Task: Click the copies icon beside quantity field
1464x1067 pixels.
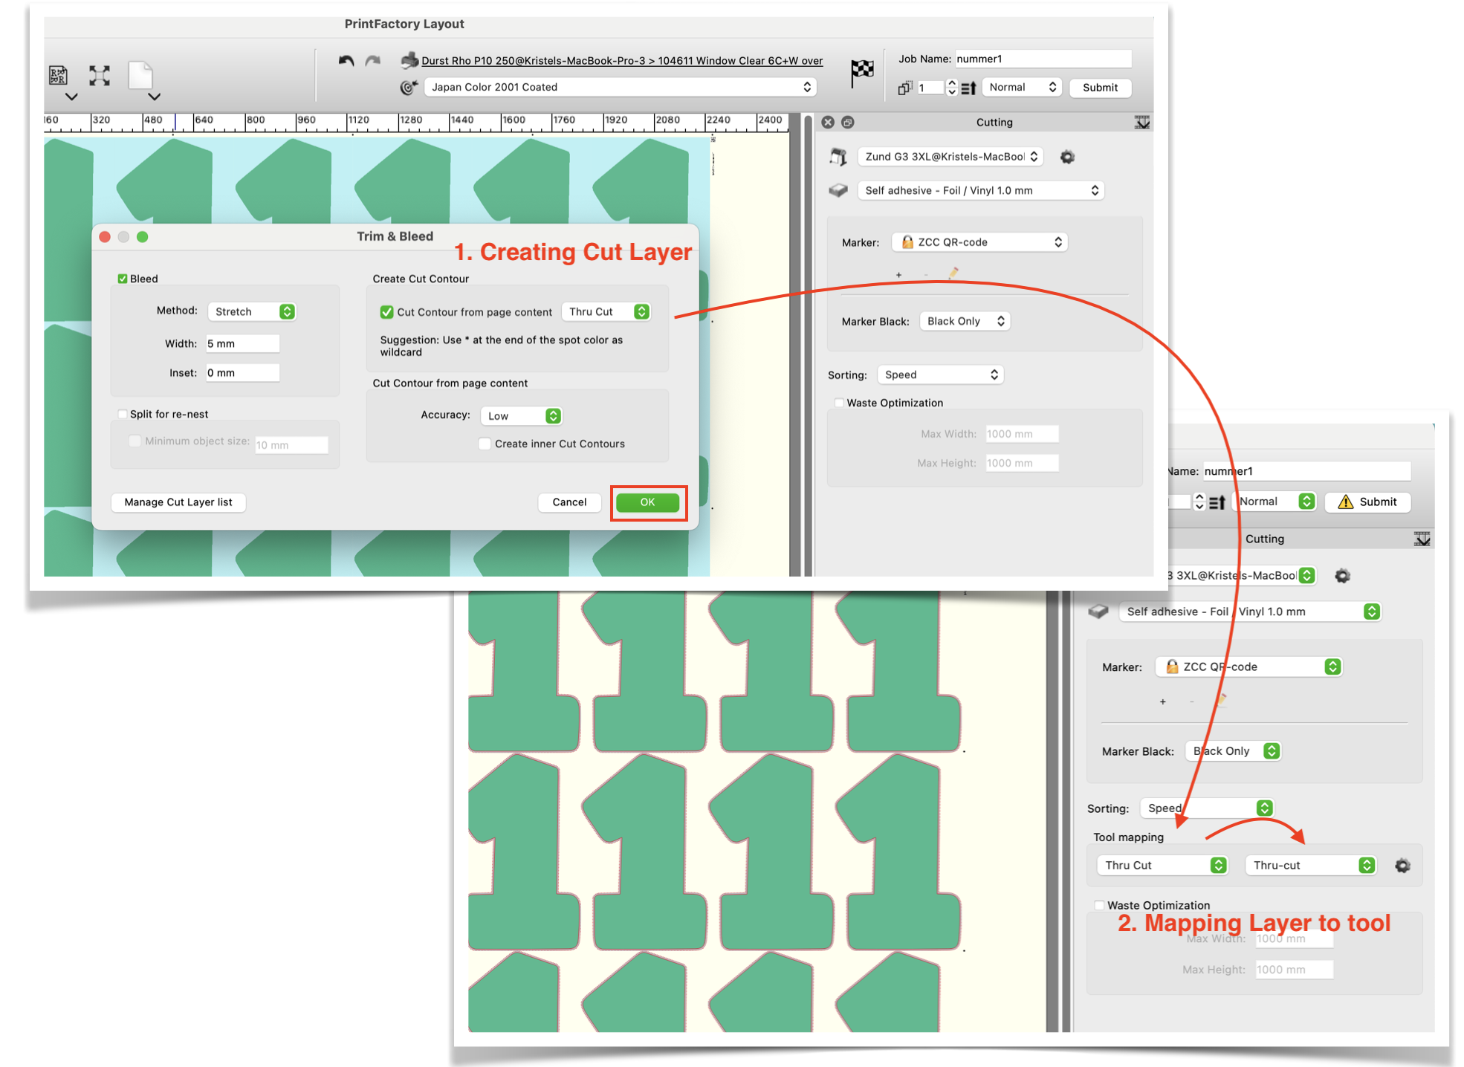Action: (x=904, y=88)
